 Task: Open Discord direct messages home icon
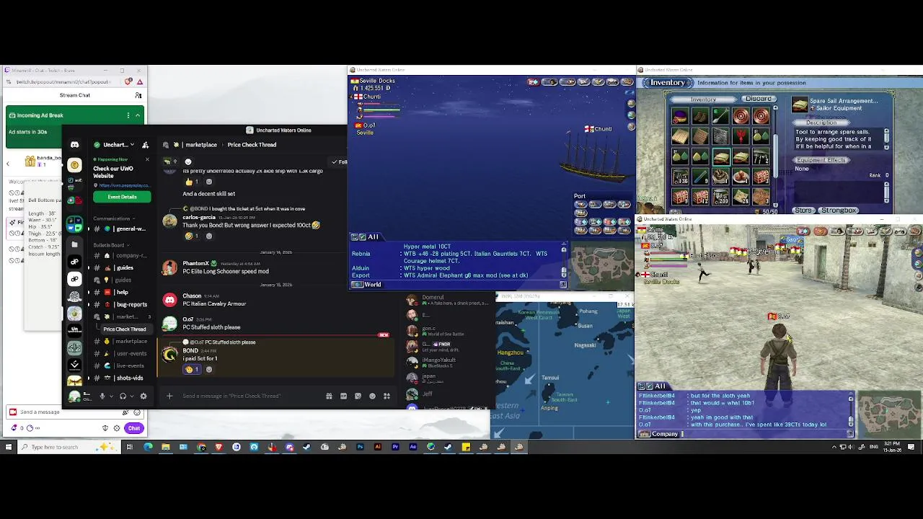[x=74, y=145]
